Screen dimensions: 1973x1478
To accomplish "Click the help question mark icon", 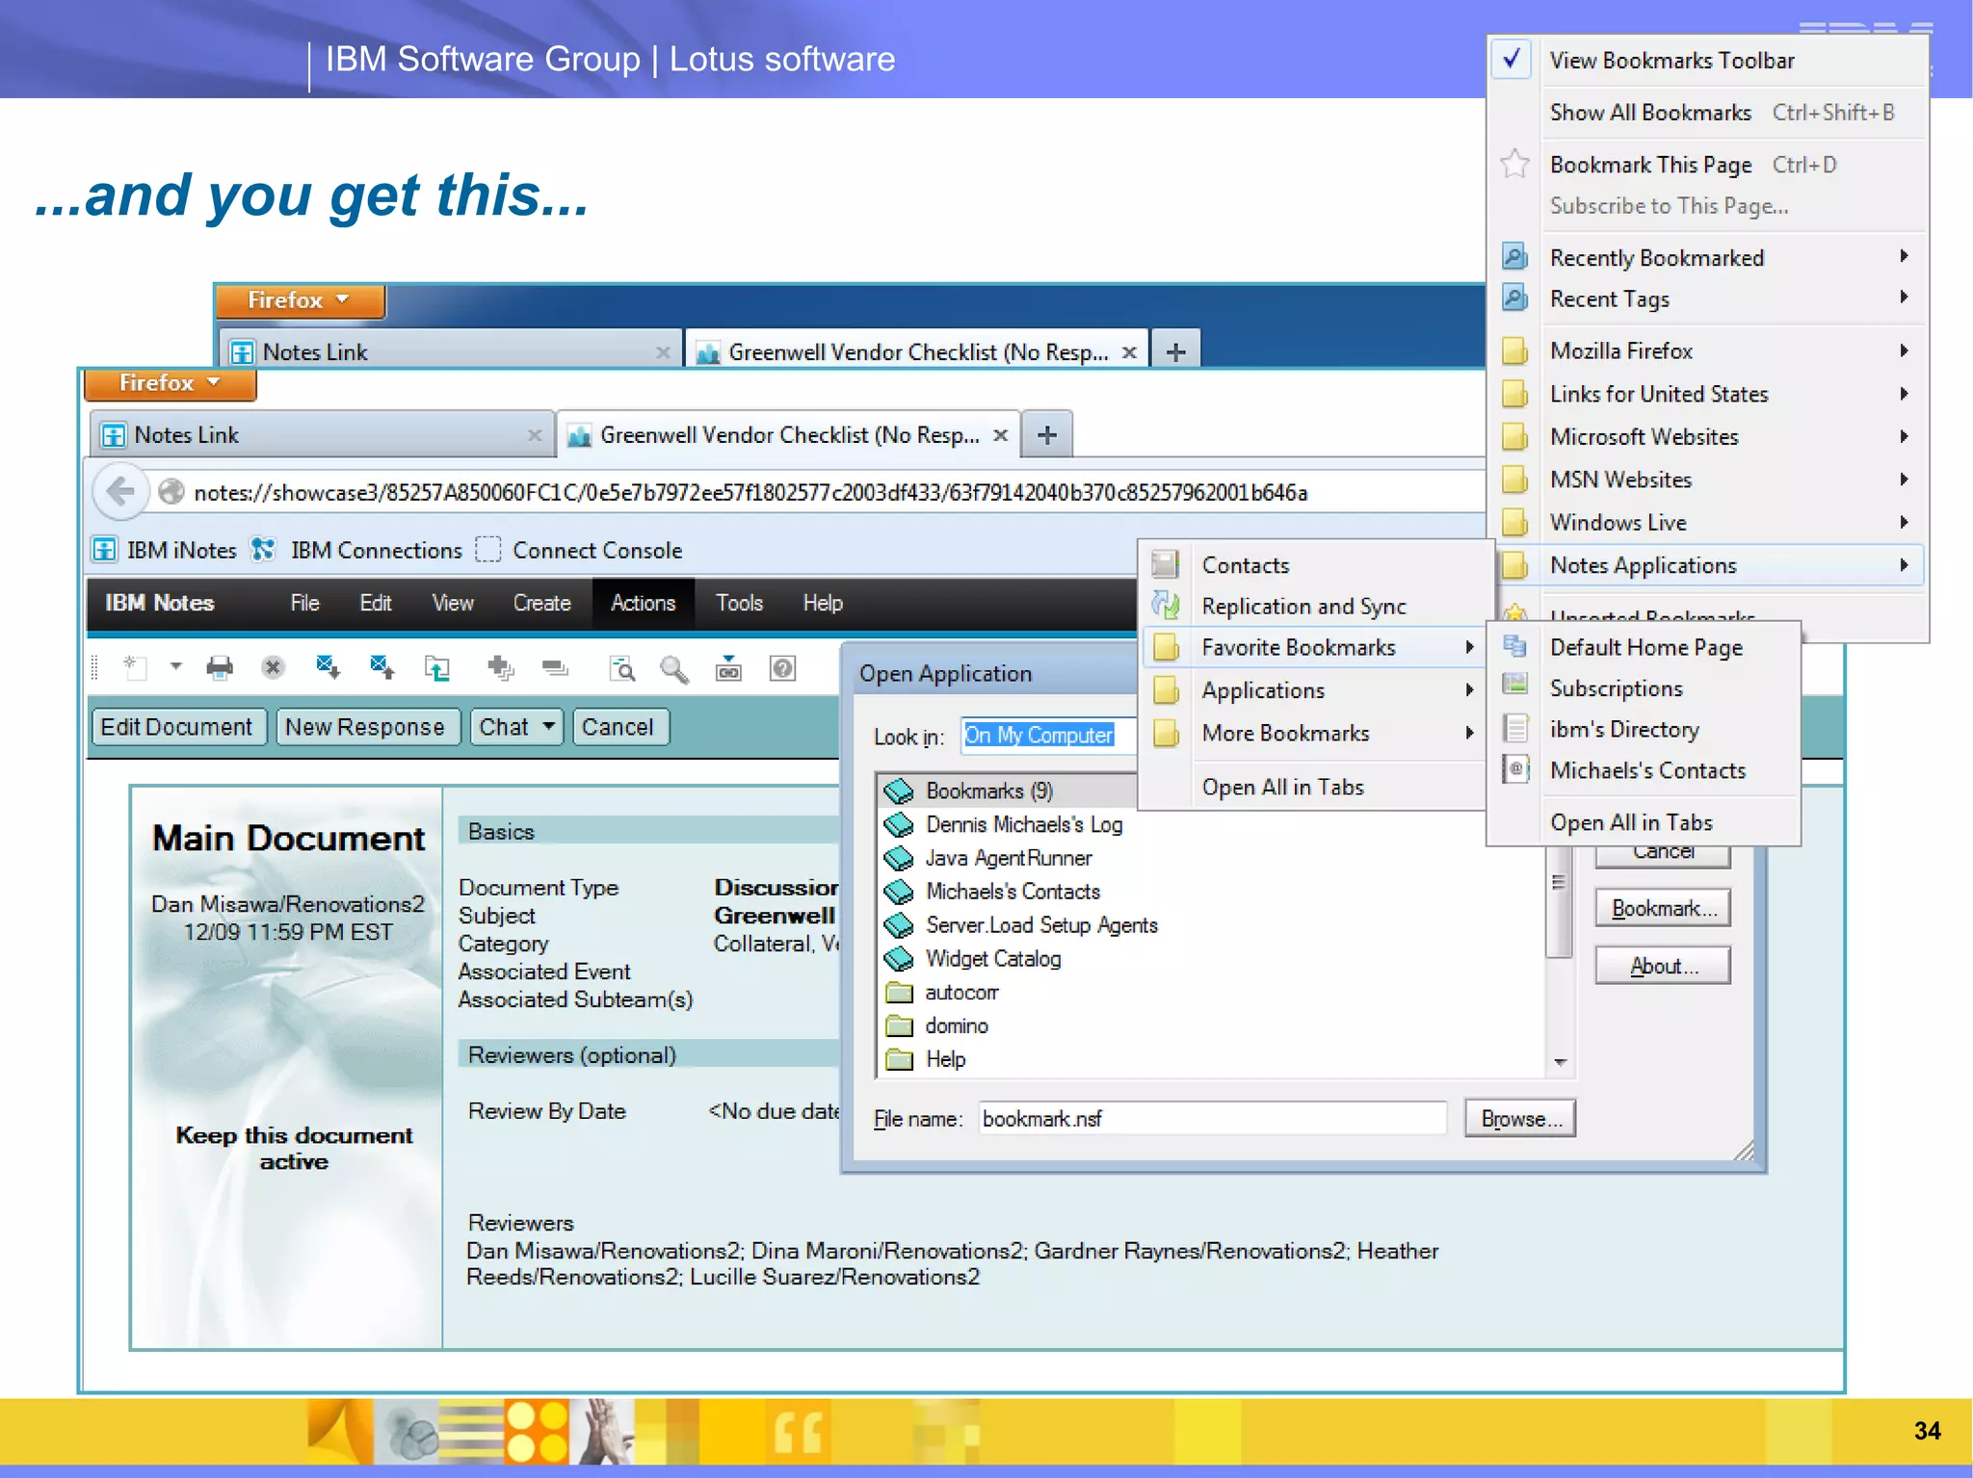I will click(x=783, y=667).
